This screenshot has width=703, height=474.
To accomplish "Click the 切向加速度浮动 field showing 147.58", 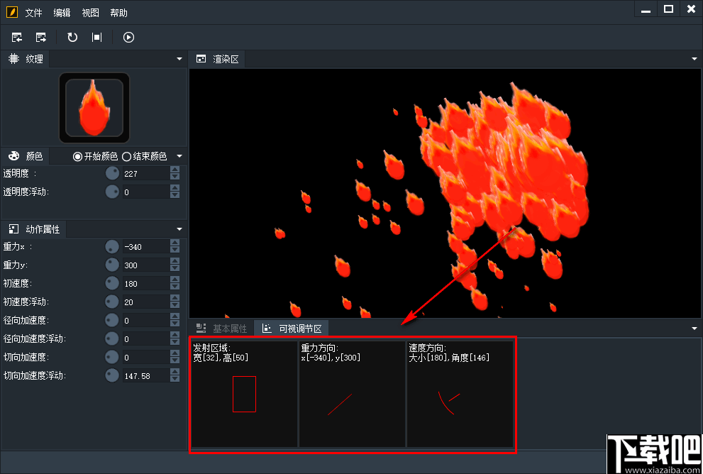I will (146, 376).
